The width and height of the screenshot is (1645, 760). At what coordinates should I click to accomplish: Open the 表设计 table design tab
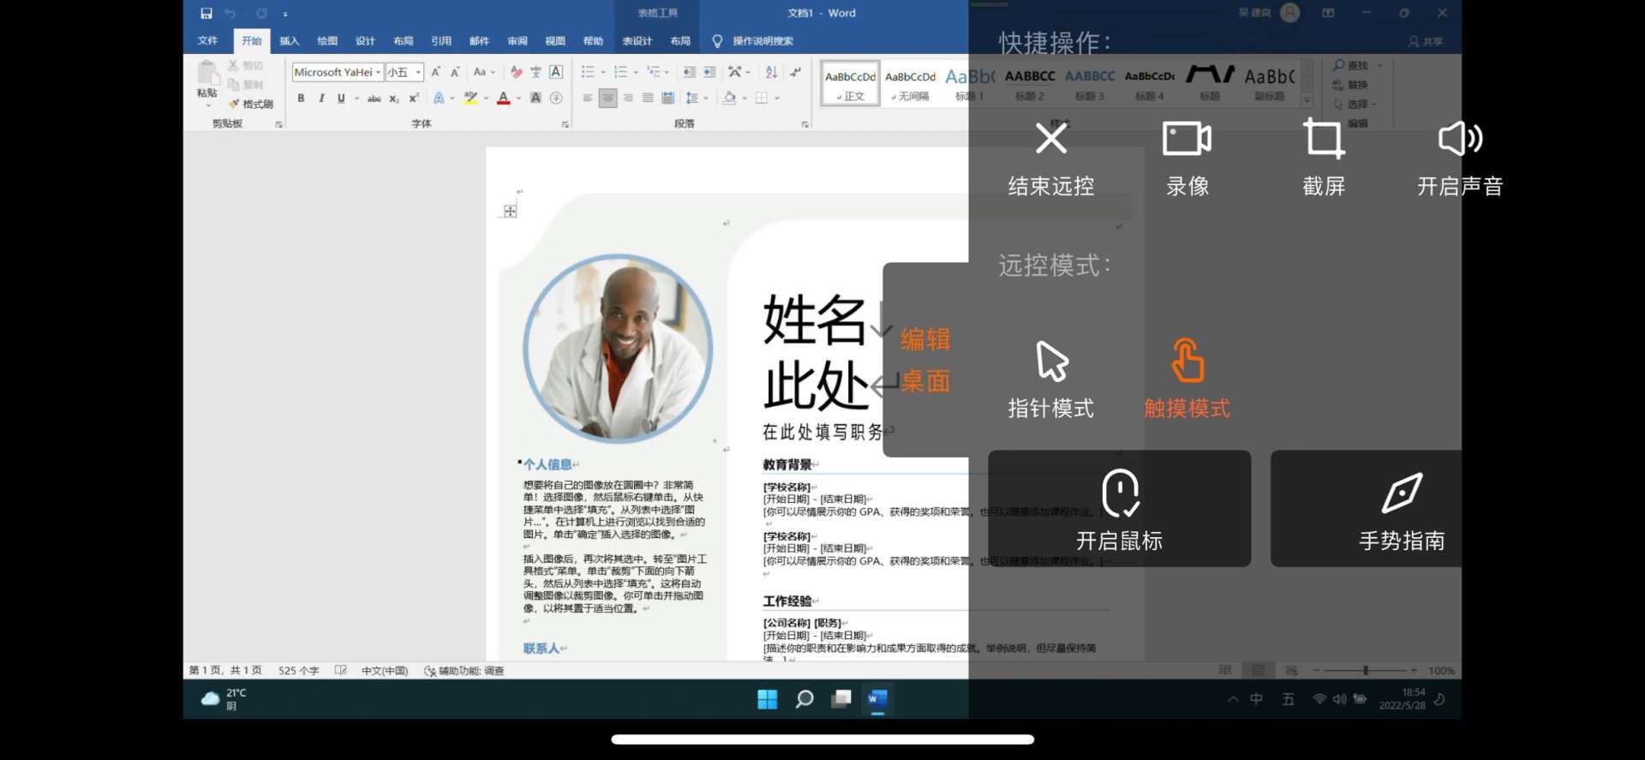tap(637, 41)
